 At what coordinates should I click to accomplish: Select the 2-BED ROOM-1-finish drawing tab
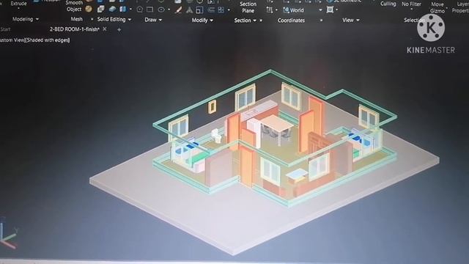75,29
